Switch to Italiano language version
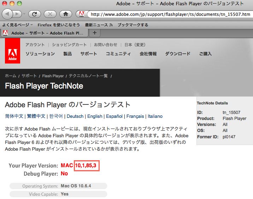 click(x=155, y=116)
